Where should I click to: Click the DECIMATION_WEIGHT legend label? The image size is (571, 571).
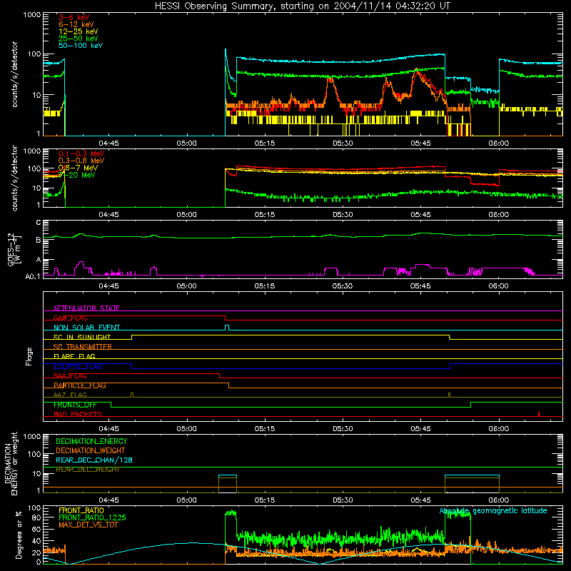coord(91,450)
